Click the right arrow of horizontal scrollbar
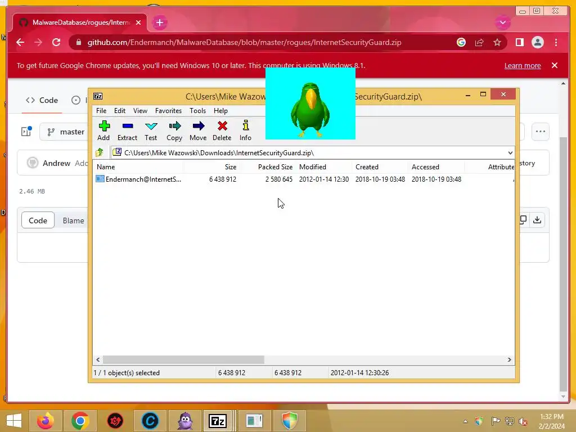This screenshot has height=432, width=576. 509,359
